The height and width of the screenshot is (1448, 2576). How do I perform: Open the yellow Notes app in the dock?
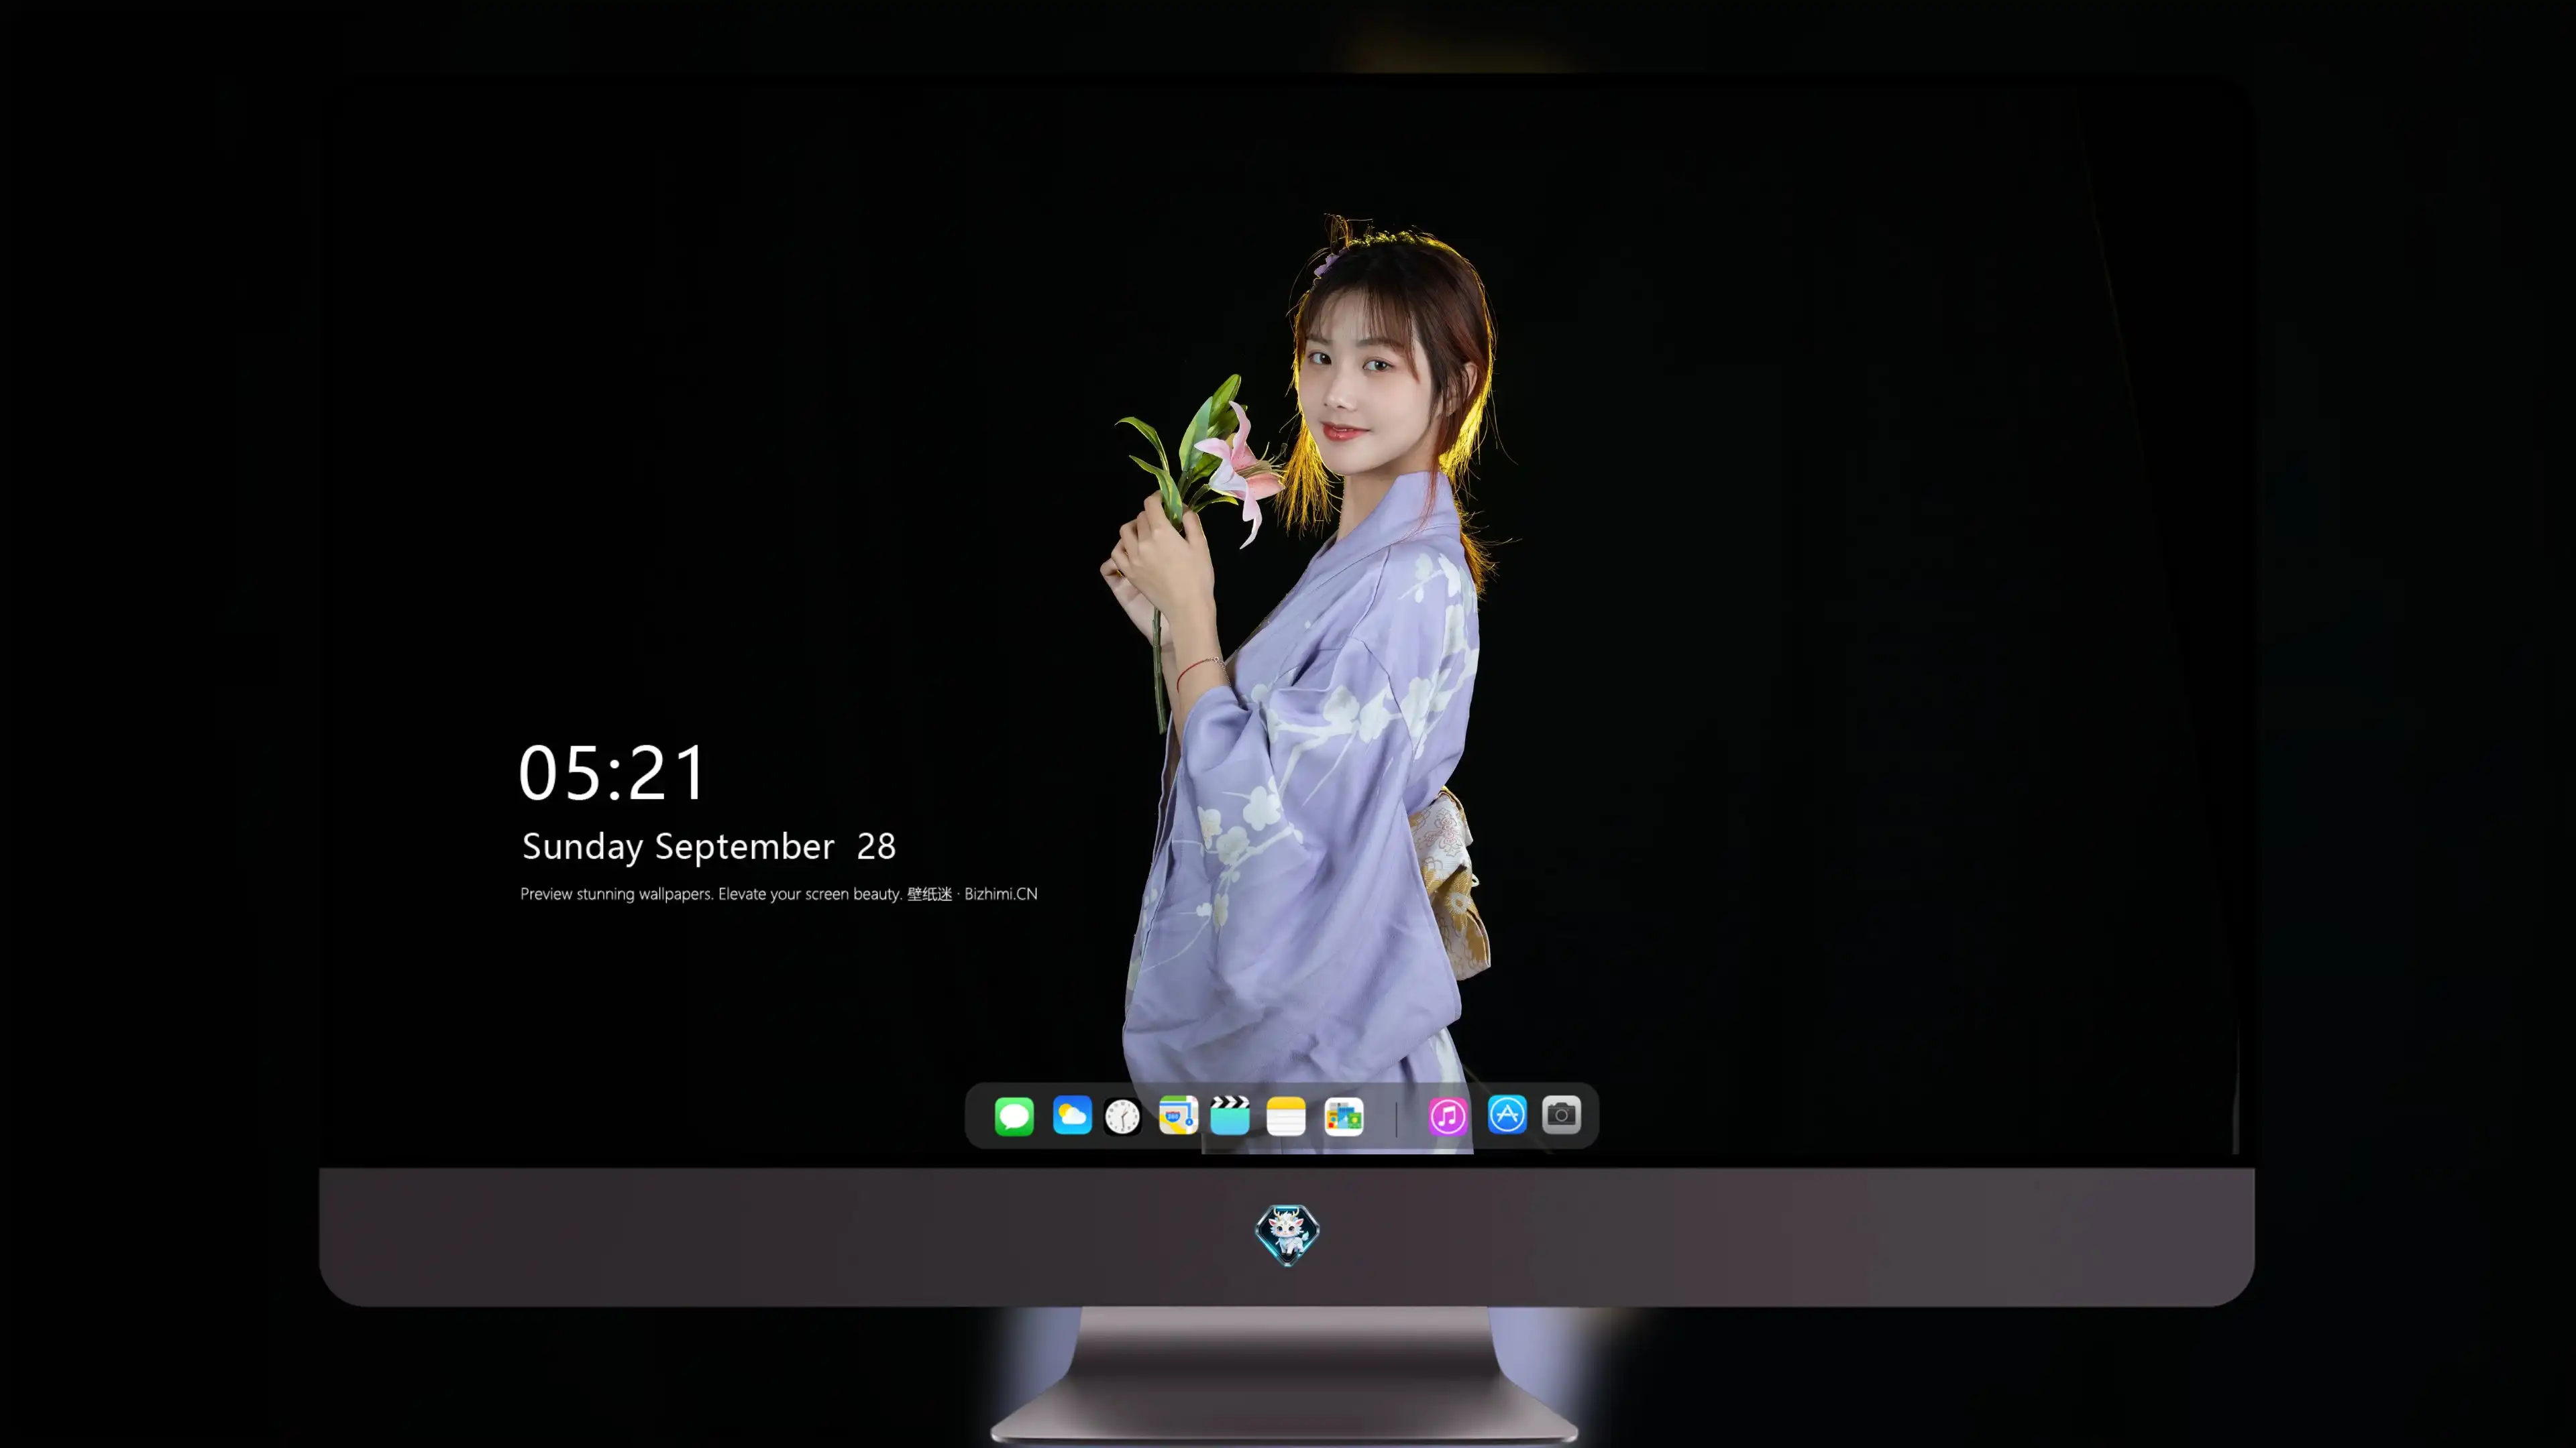(1286, 1116)
